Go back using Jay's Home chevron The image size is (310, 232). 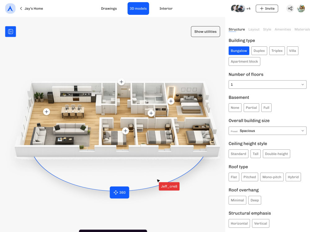coord(21,8)
